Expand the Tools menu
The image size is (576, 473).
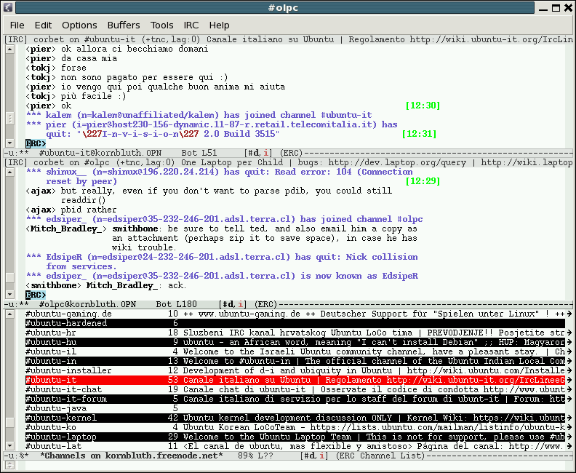click(x=161, y=25)
